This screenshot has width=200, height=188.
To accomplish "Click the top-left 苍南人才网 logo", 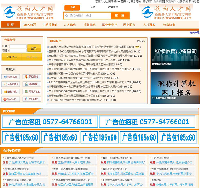I will 29,12.
